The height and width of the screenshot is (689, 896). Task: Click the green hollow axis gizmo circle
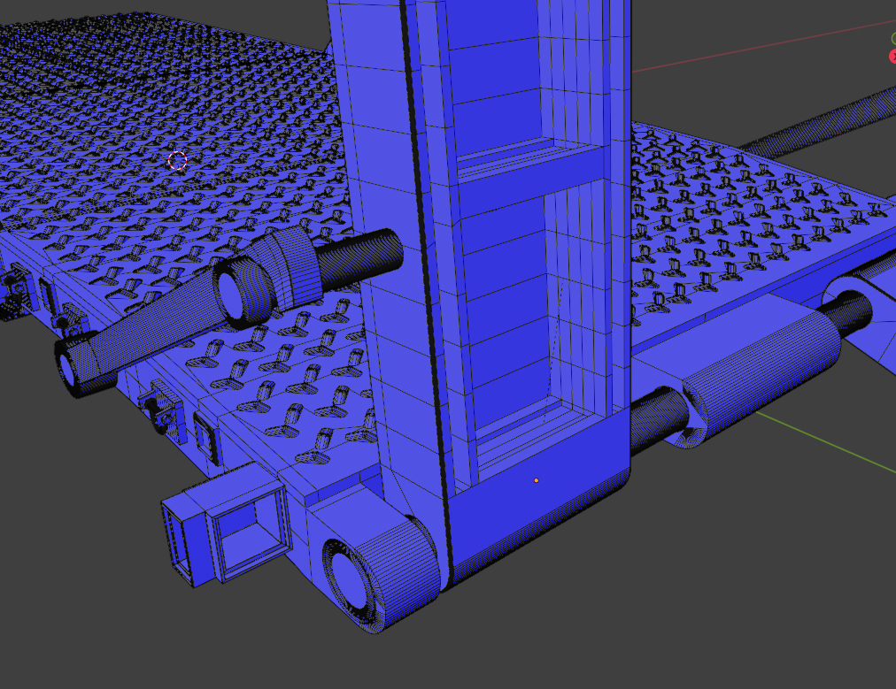point(893,38)
